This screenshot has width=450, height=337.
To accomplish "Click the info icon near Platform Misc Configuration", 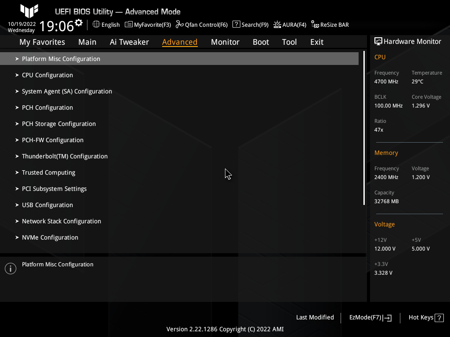I will click(10, 268).
